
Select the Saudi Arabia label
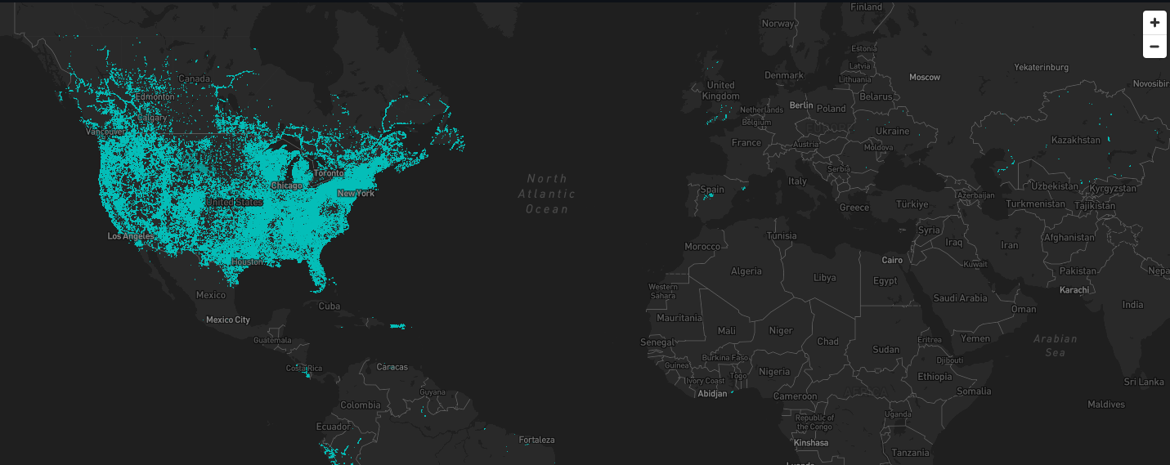[x=960, y=298]
